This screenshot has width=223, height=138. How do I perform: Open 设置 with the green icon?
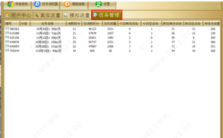[98, 4]
